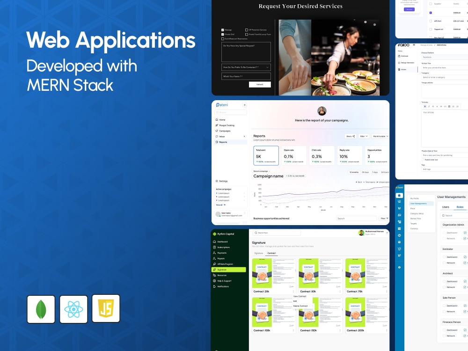The width and height of the screenshot is (468, 351).
Task: Open the How Do You Prefer To Be Contacted dropdown
Action: (x=246, y=67)
